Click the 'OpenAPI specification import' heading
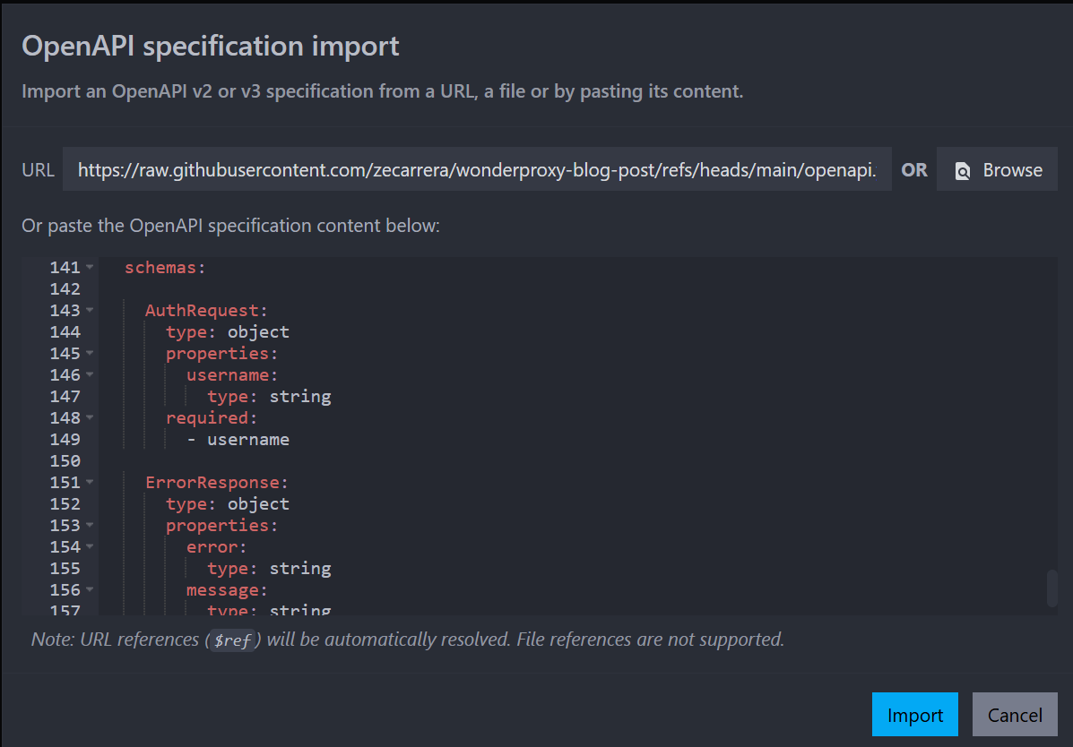The width and height of the screenshot is (1073, 747). (x=210, y=46)
